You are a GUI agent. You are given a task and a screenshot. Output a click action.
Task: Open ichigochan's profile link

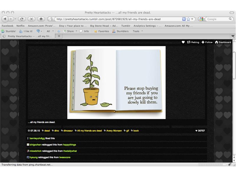(x=35, y=145)
